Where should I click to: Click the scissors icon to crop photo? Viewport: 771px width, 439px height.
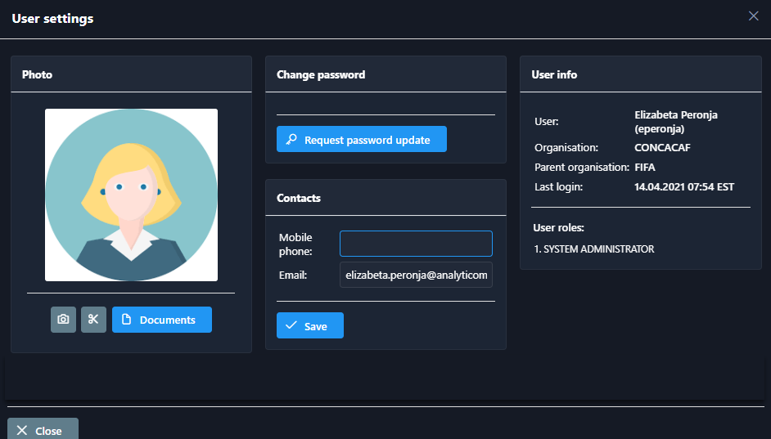pos(93,320)
